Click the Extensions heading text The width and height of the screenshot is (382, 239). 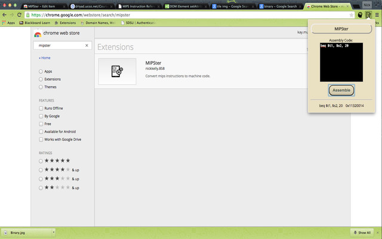coord(115,47)
